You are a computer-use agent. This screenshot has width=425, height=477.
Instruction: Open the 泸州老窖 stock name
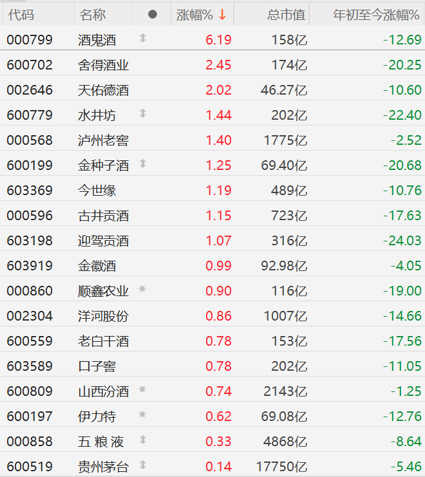104,140
